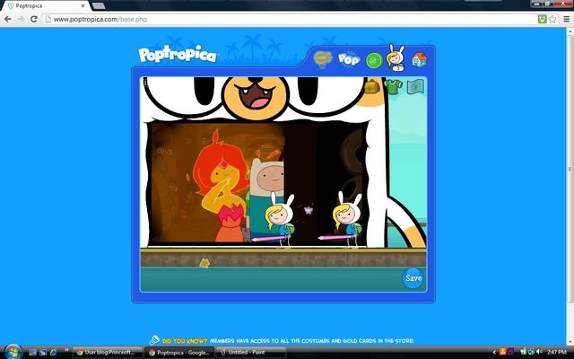
Task: Open the Windows Start orb
Action: (x=13, y=352)
